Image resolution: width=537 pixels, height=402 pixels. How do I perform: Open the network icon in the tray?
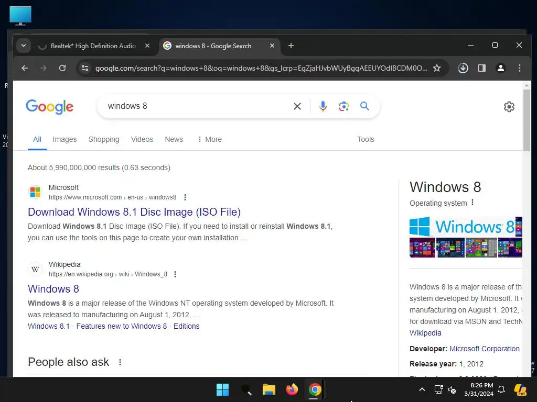click(439, 389)
